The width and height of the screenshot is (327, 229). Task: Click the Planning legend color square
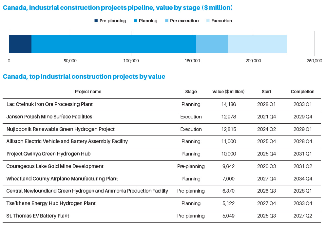click(x=135, y=21)
